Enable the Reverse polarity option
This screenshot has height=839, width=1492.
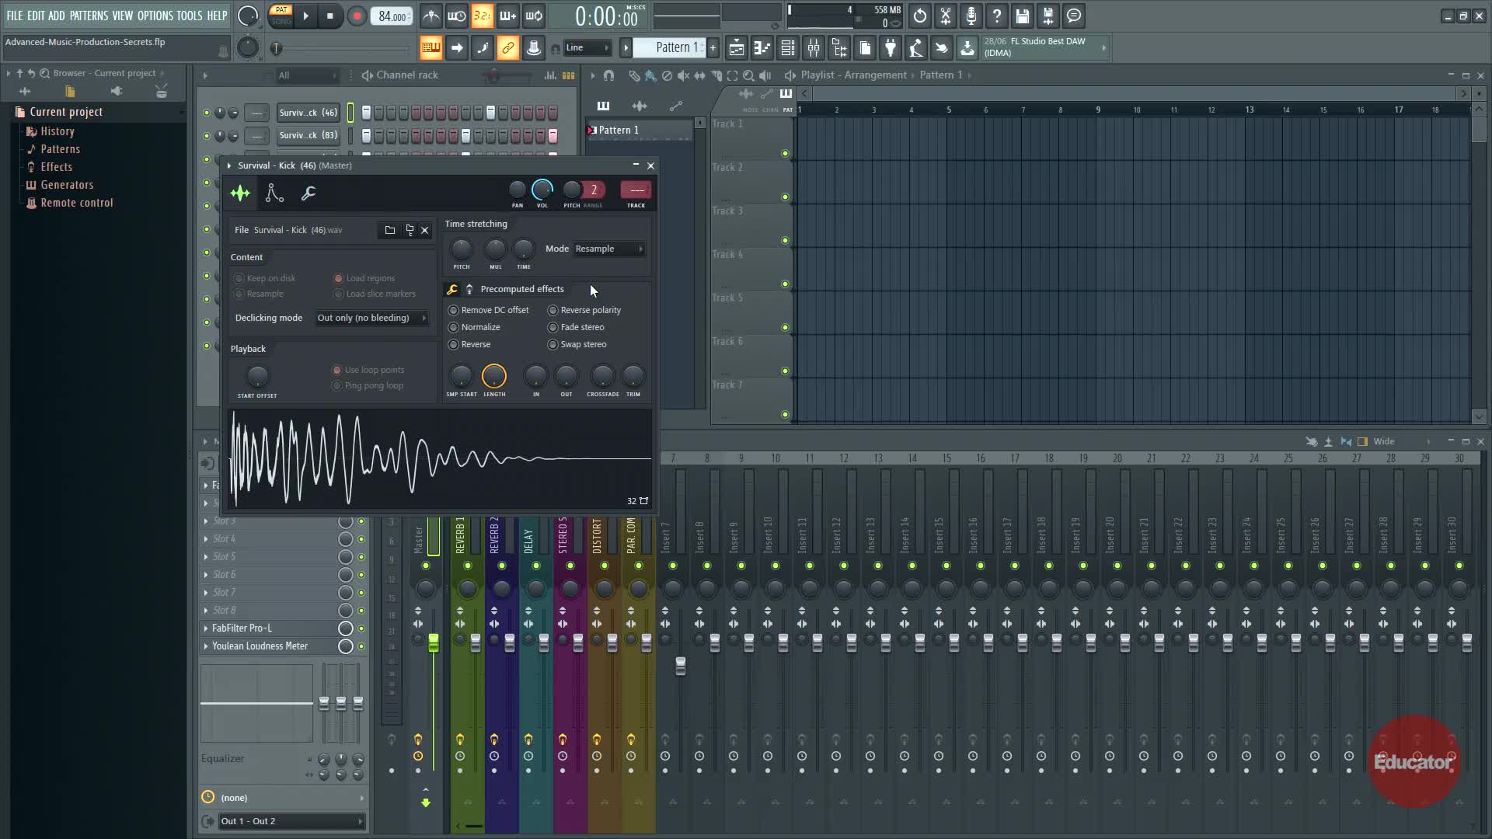pyautogui.click(x=553, y=310)
